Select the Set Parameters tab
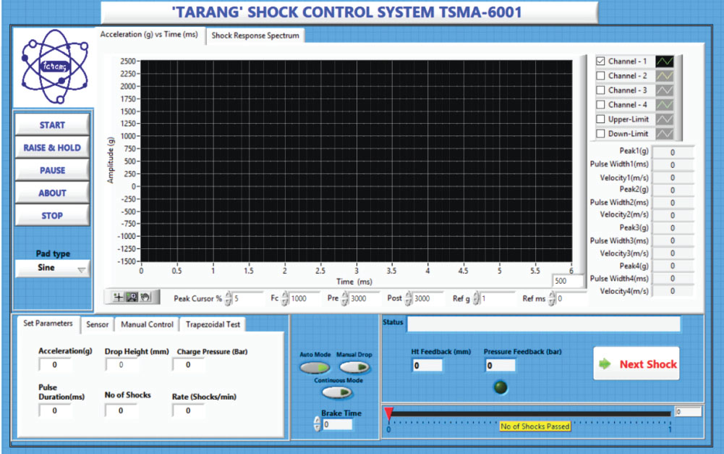The height and width of the screenshot is (454, 724). click(48, 324)
